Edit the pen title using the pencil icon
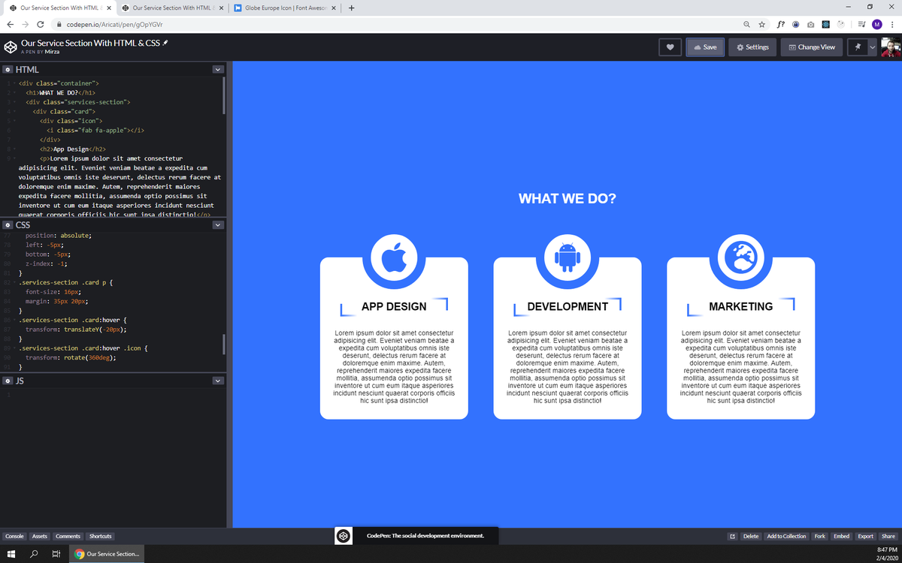Screen dimensions: 902x563 pyautogui.click(x=165, y=43)
